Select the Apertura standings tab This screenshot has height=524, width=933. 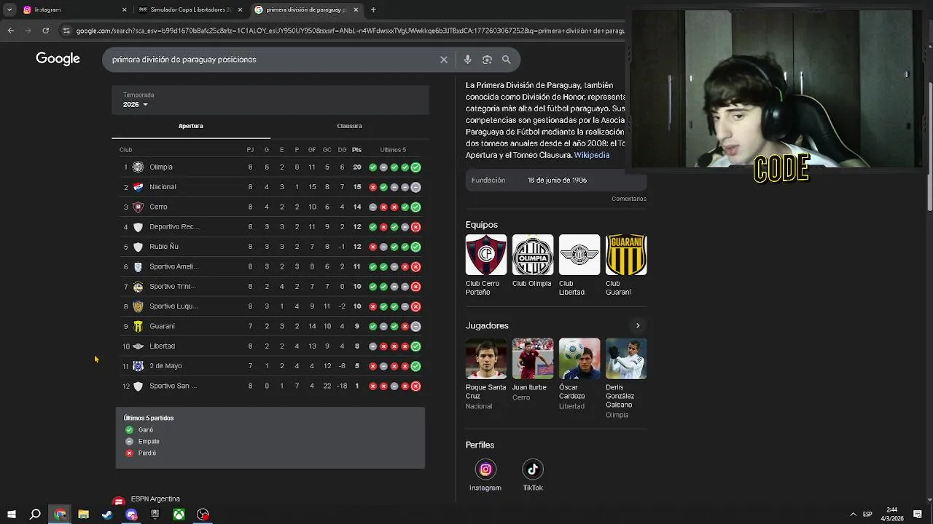(x=191, y=126)
